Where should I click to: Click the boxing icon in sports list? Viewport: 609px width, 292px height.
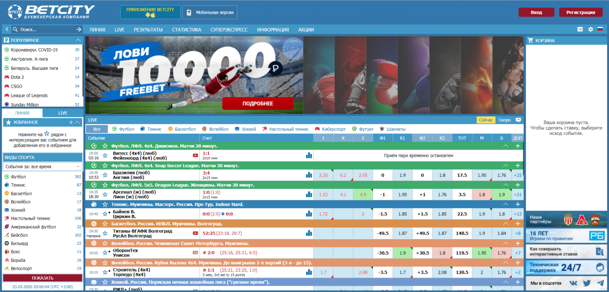click(7, 252)
